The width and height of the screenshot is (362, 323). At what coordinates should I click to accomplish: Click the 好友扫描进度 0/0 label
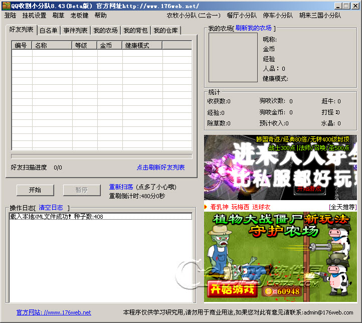(36, 168)
